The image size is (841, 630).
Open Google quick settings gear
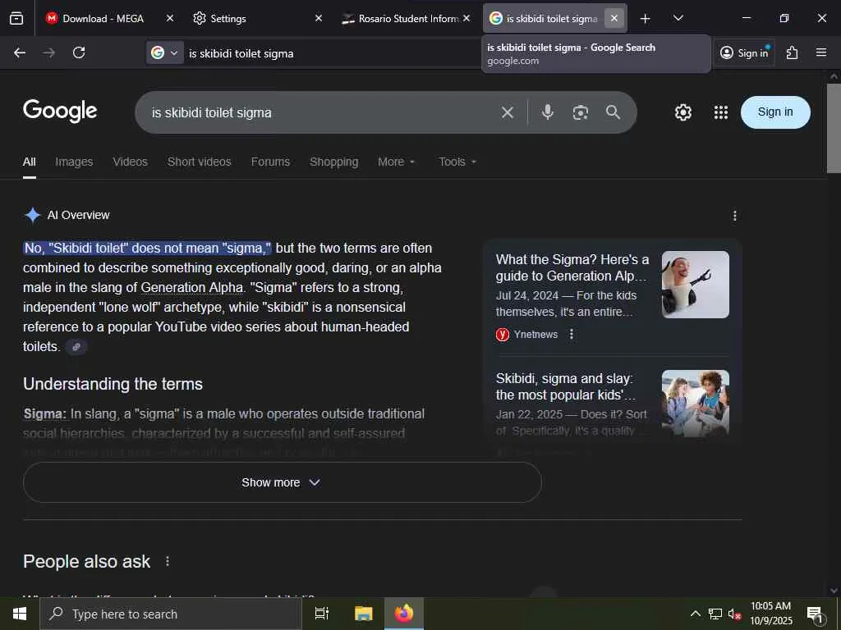point(683,112)
